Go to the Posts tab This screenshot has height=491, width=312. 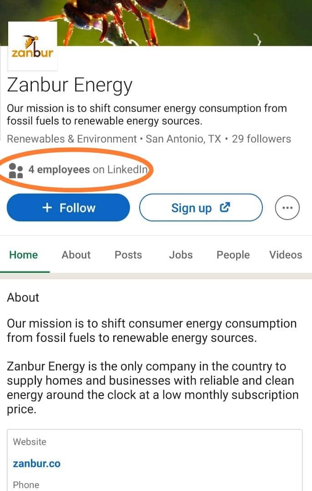(128, 255)
